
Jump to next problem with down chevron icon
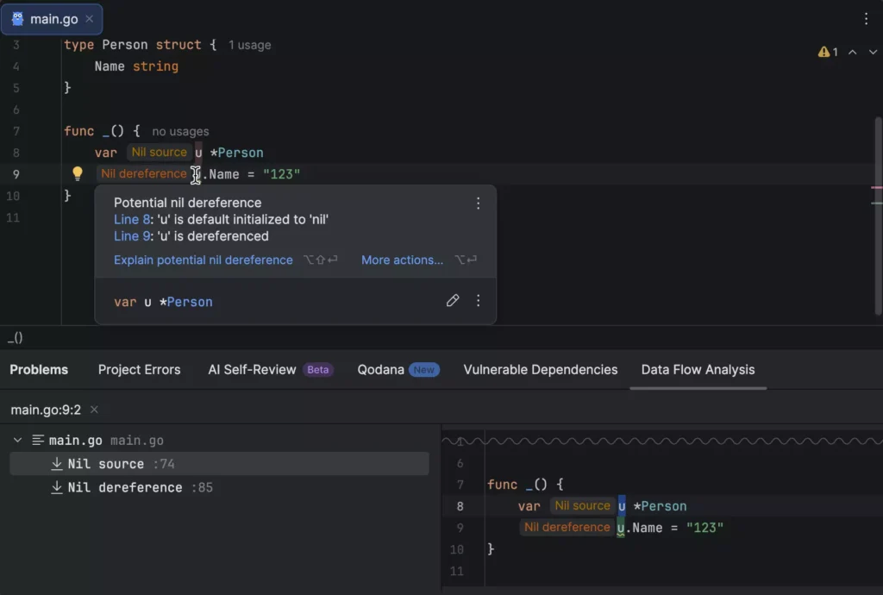[872, 52]
